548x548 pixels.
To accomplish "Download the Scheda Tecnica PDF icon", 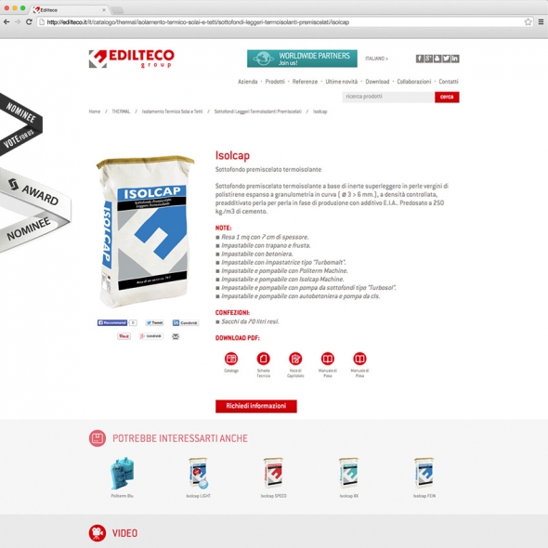I will [263, 359].
